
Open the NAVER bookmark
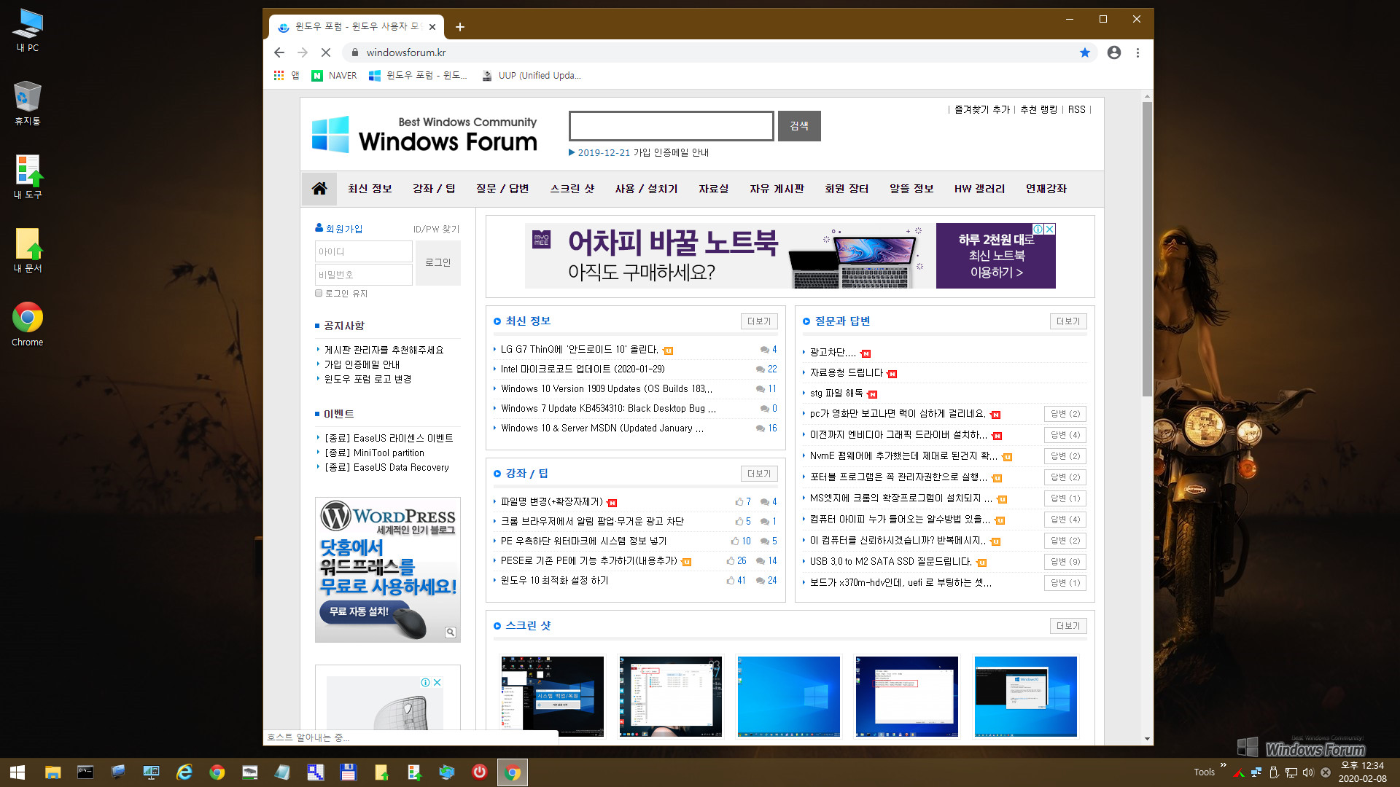pos(334,75)
